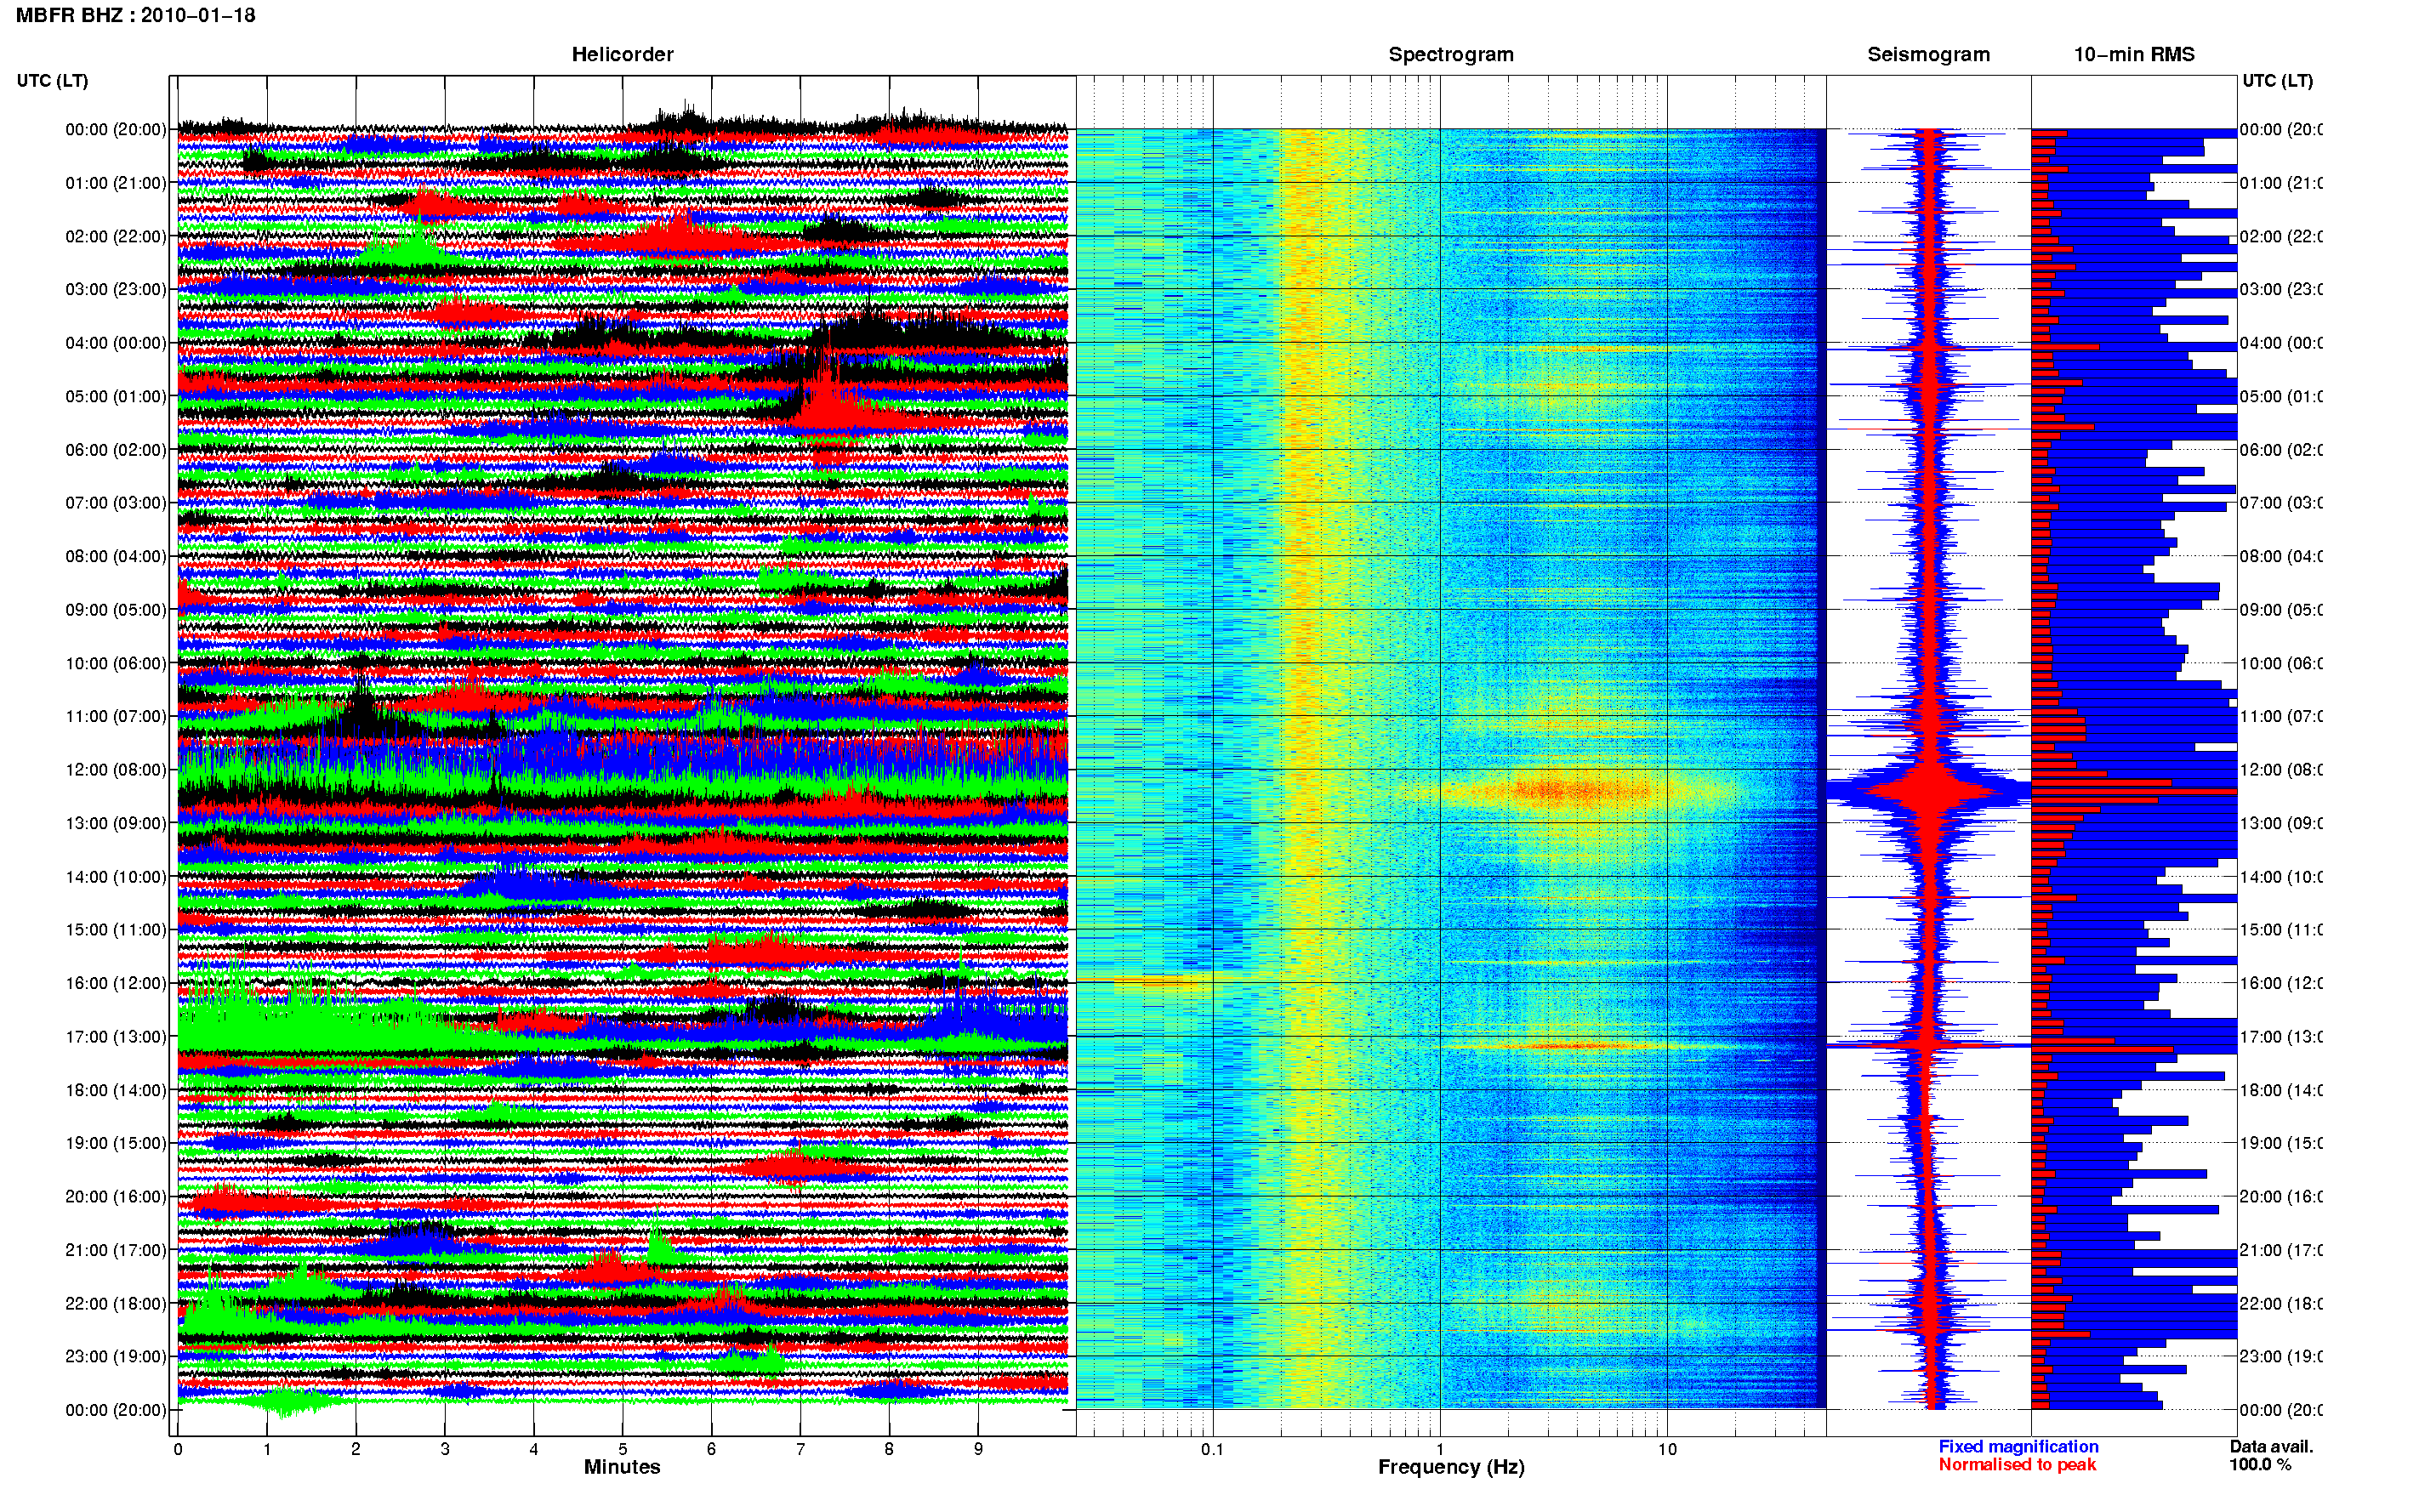Click the Minutes axis tick label "6"
2419x1512 pixels.
(711, 1449)
